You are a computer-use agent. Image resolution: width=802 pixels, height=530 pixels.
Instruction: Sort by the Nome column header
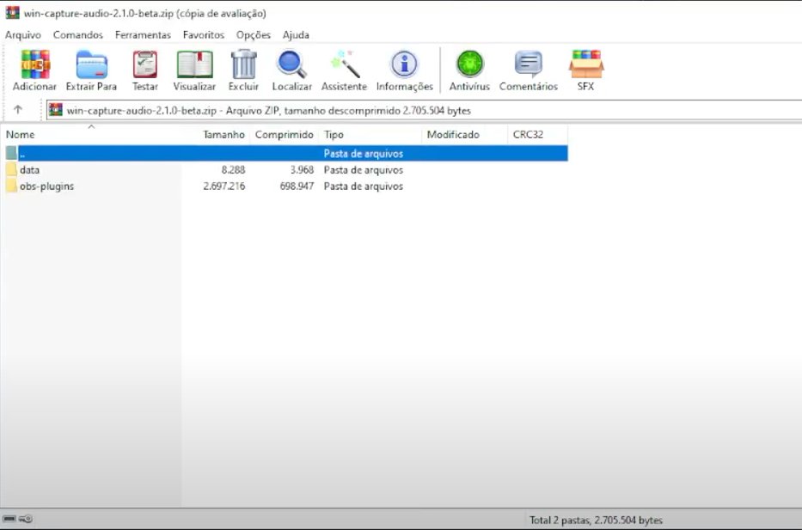pyautogui.click(x=92, y=134)
